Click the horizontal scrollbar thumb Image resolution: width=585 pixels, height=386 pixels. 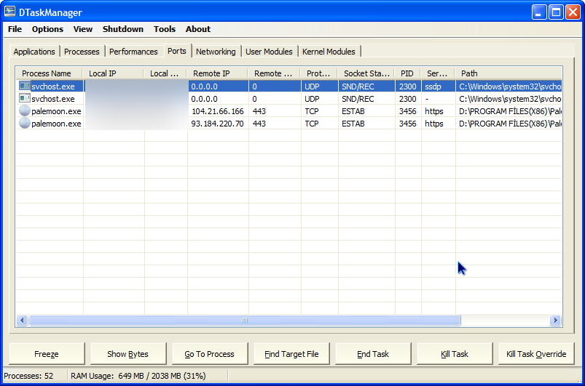(x=245, y=320)
